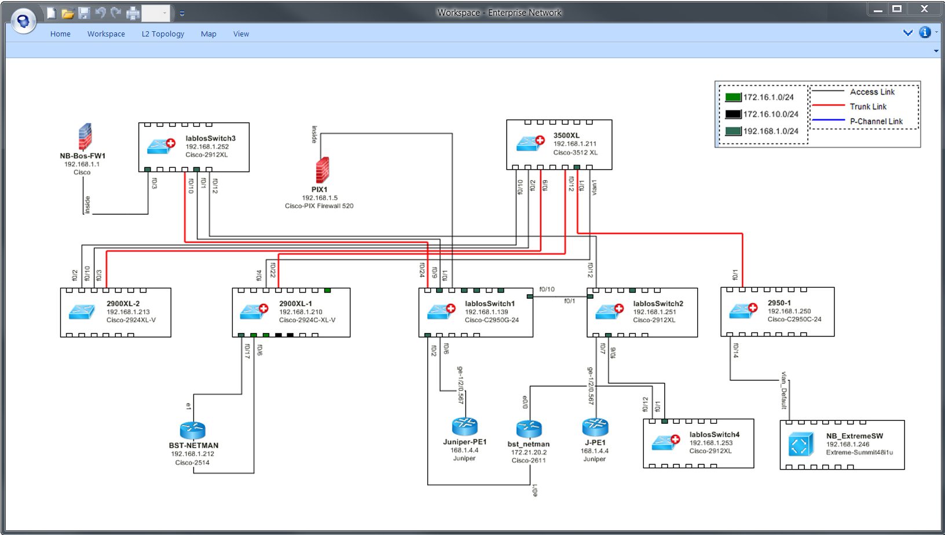The image size is (945, 535).
Task: Open the Home ribbon tab
Action: tap(60, 34)
